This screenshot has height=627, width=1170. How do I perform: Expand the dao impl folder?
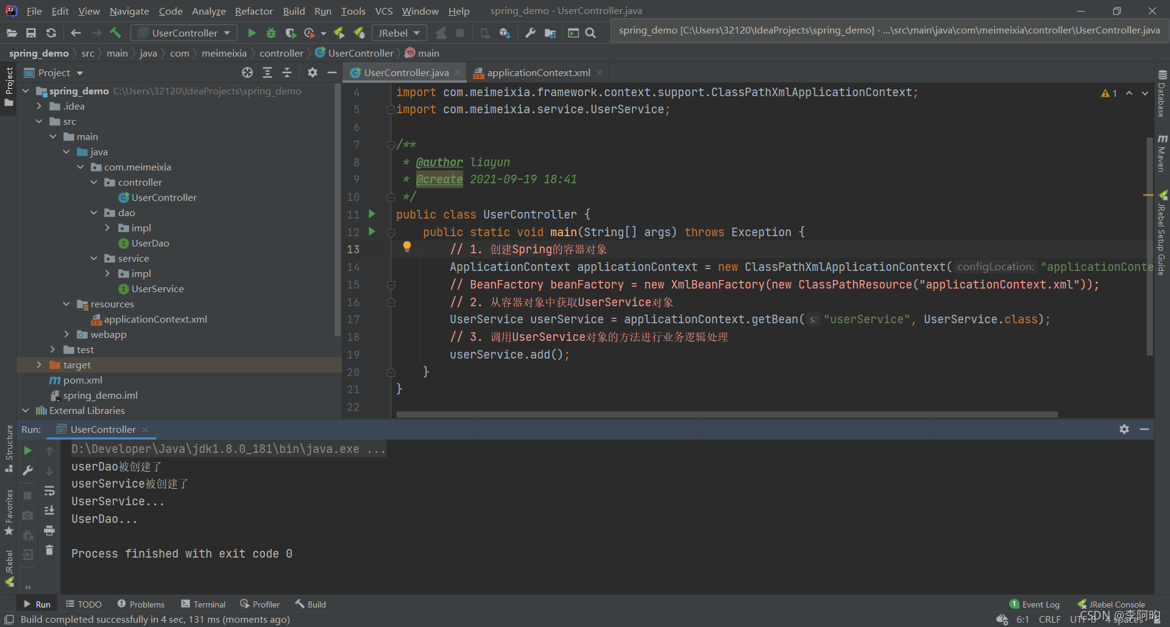click(107, 228)
